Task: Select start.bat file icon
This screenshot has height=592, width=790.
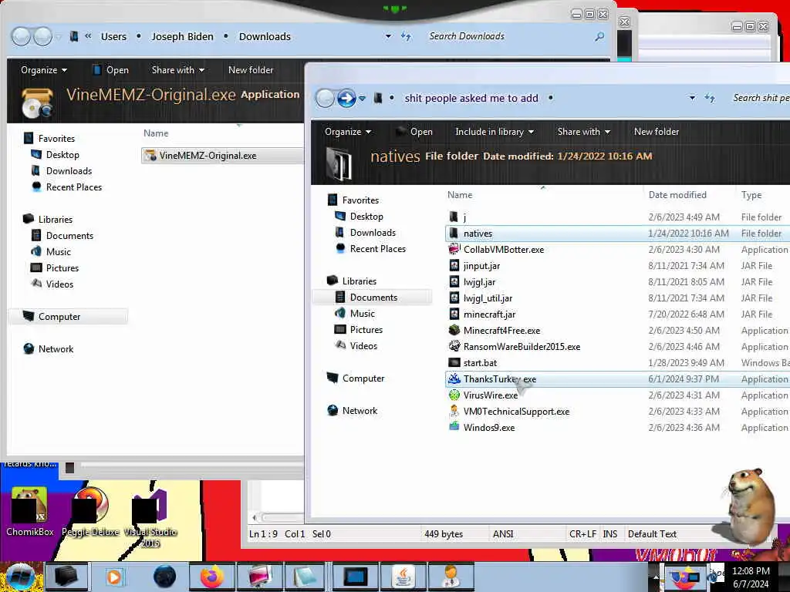Action: [454, 362]
